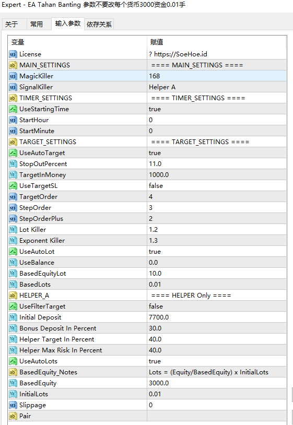
Task: Click the integer icon beside License
Action: coord(13,54)
